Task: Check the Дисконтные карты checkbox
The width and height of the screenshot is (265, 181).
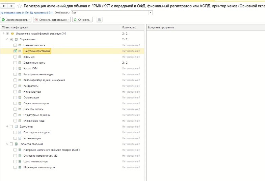Action: 15,63
